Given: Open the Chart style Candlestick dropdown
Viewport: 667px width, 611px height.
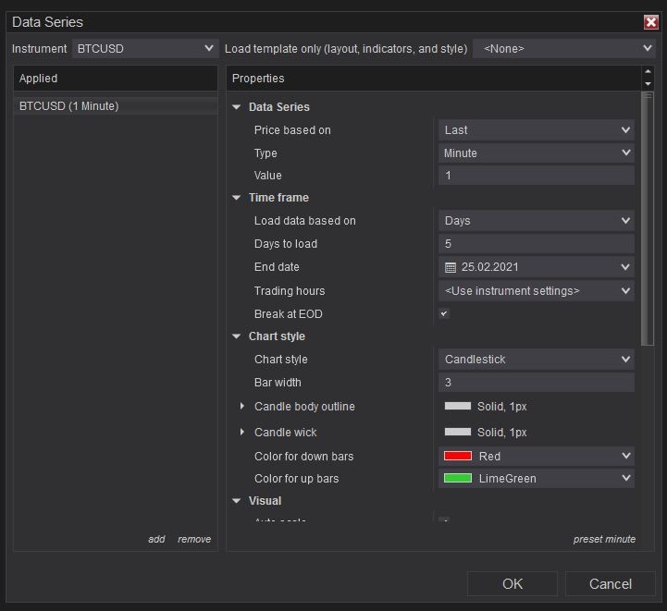Looking at the screenshot, I should tap(536, 360).
